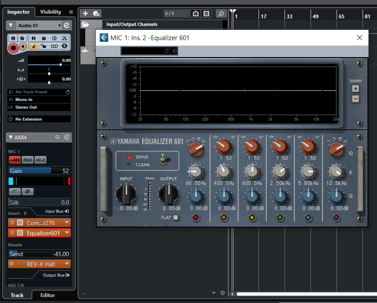Zoom out the EQ graph
Screen dimensions: 377x303
[x=356, y=99]
